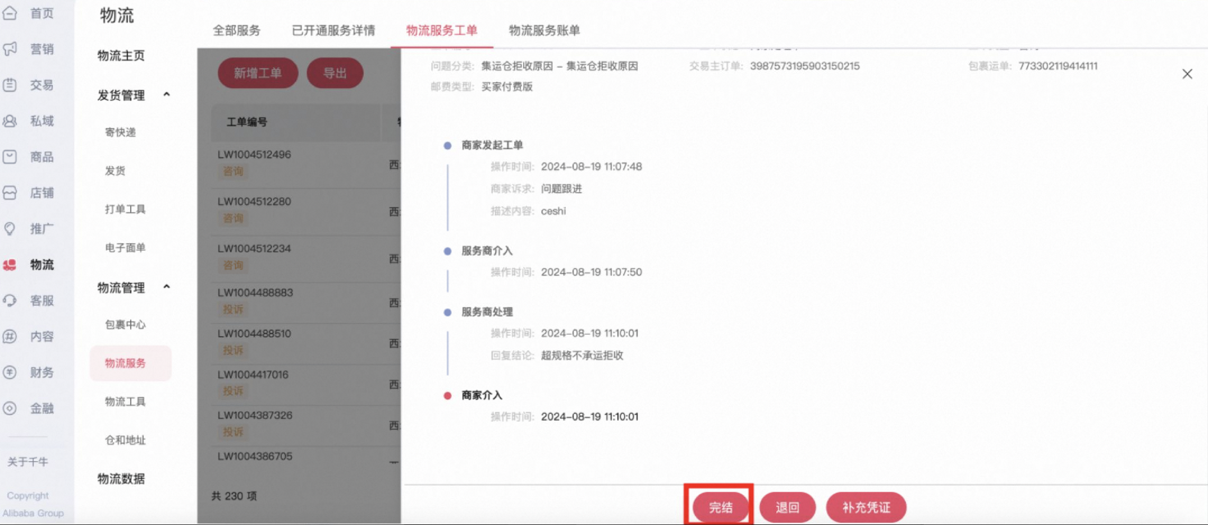Screen dimensions: 1208x525
Task: Select work order LW1004488510
Action: (x=254, y=333)
